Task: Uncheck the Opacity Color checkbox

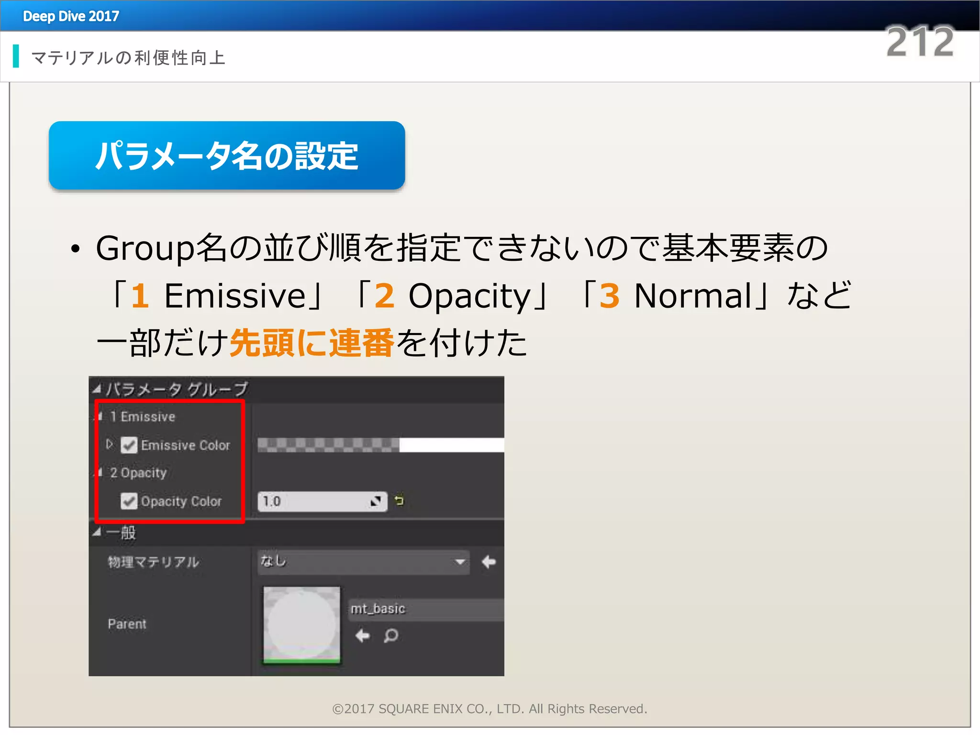Action: (129, 501)
